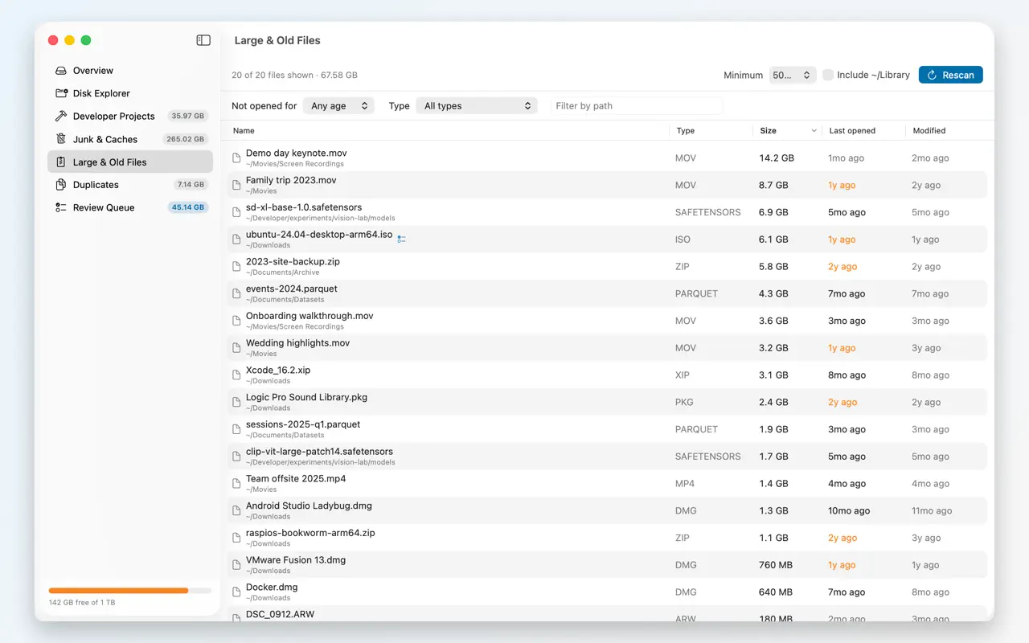Select the Android Studio Ladybug.dmg row

pos(607,510)
